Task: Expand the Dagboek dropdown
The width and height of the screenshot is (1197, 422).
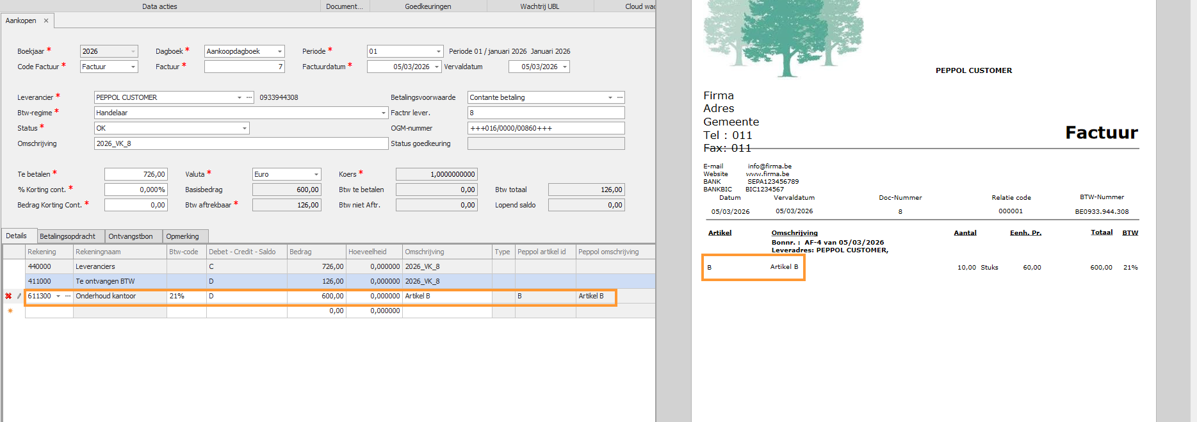Action: click(x=280, y=51)
